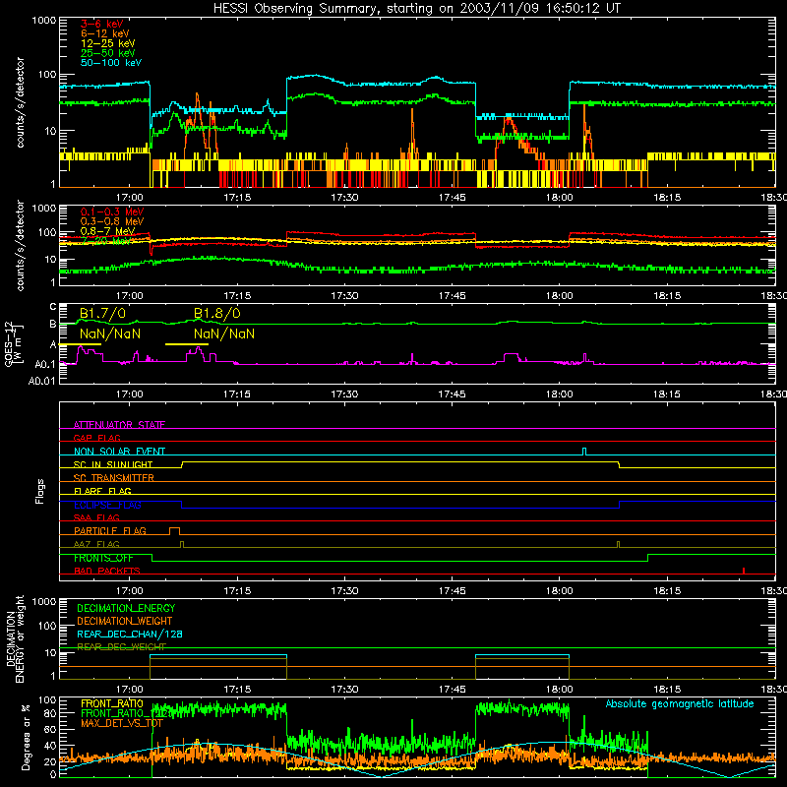Viewport: 787px width, 787px height.
Task: Select the FRONT_RATIO legend label
Action: pos(112,703)
